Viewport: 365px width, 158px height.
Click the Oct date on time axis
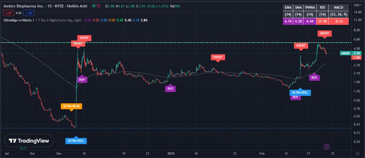(32, 154)
